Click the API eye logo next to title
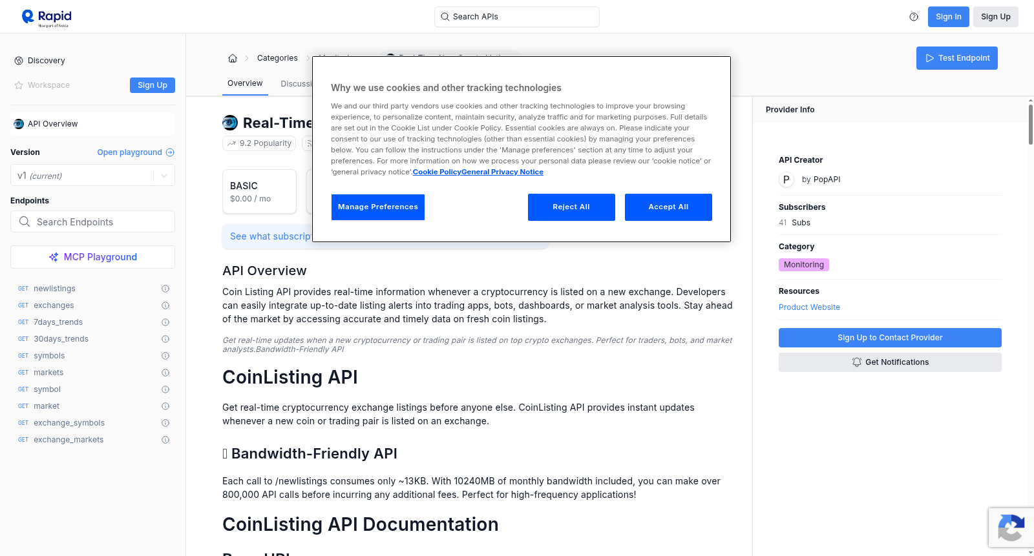The width and height of the screenshot is (1034, 556). pos(230,123)
